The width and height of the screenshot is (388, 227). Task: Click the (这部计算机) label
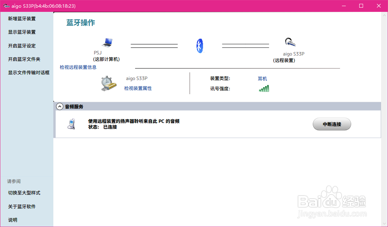point(106,59)
